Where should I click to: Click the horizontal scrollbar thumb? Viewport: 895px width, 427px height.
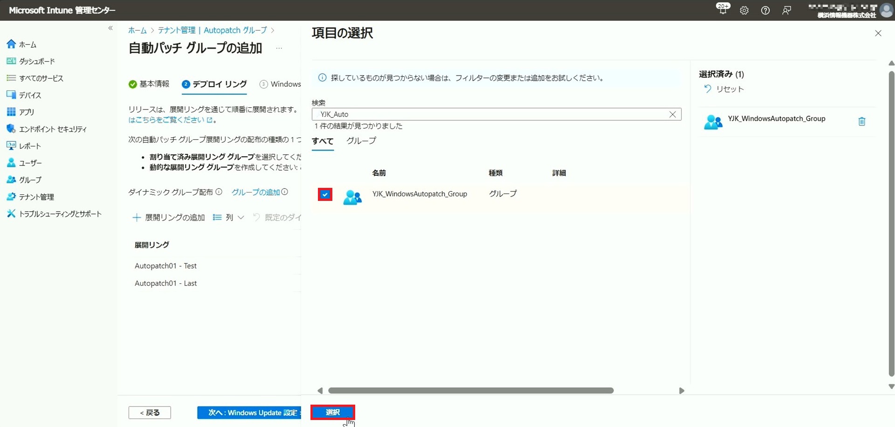[471, 391]
